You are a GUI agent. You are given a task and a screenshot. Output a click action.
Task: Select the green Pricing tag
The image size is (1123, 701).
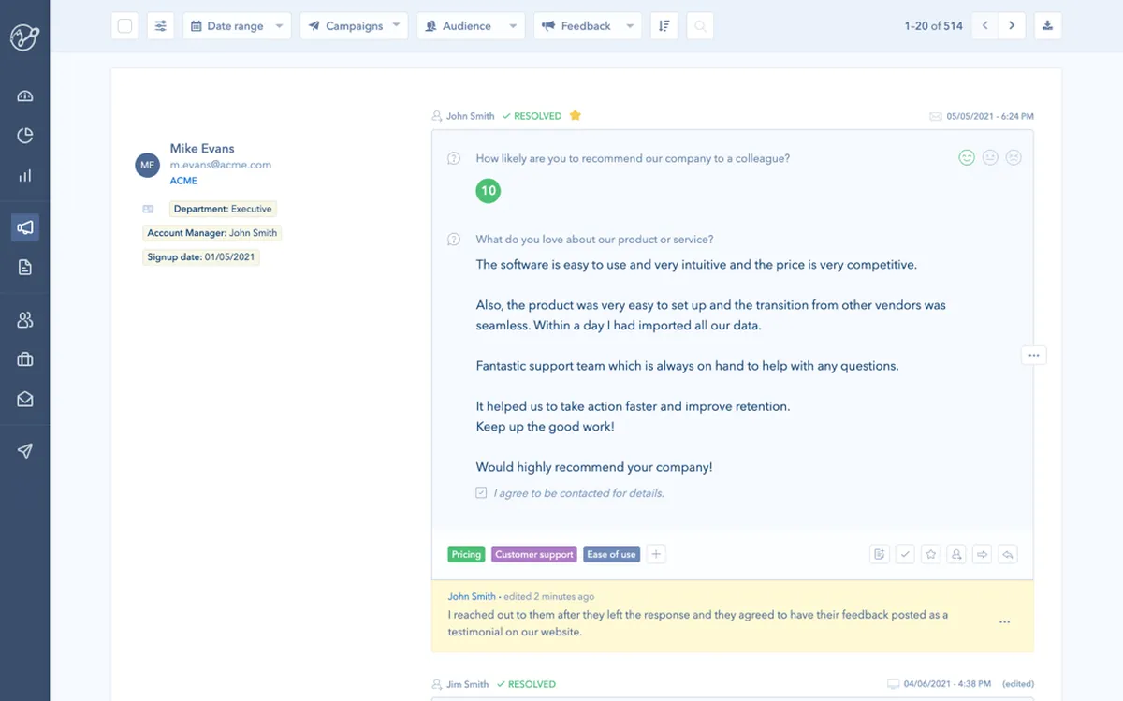coord(466,554)
